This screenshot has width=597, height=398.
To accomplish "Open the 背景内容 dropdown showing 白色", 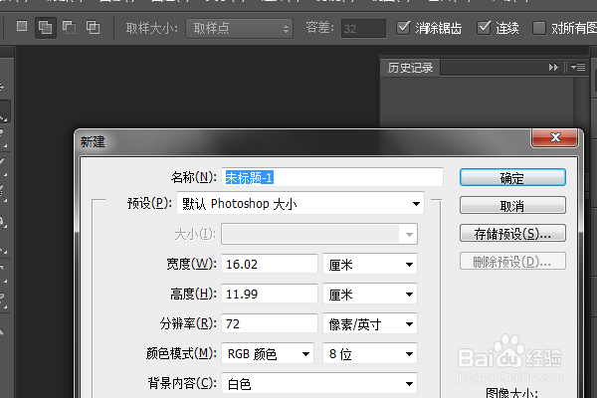I will coord(319,383).
